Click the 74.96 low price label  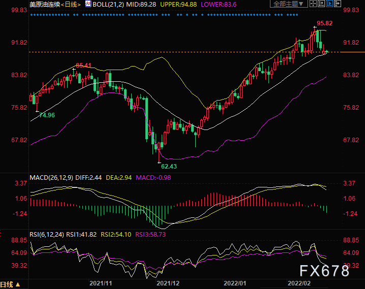[x=47, y=115]
